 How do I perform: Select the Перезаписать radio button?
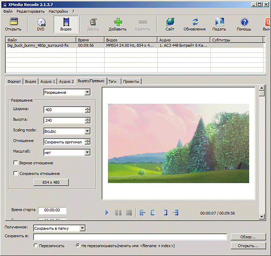tap(35, 246)
